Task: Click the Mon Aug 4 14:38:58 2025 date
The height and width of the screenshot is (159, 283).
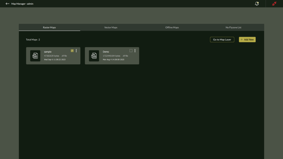Action: (114, 60)
